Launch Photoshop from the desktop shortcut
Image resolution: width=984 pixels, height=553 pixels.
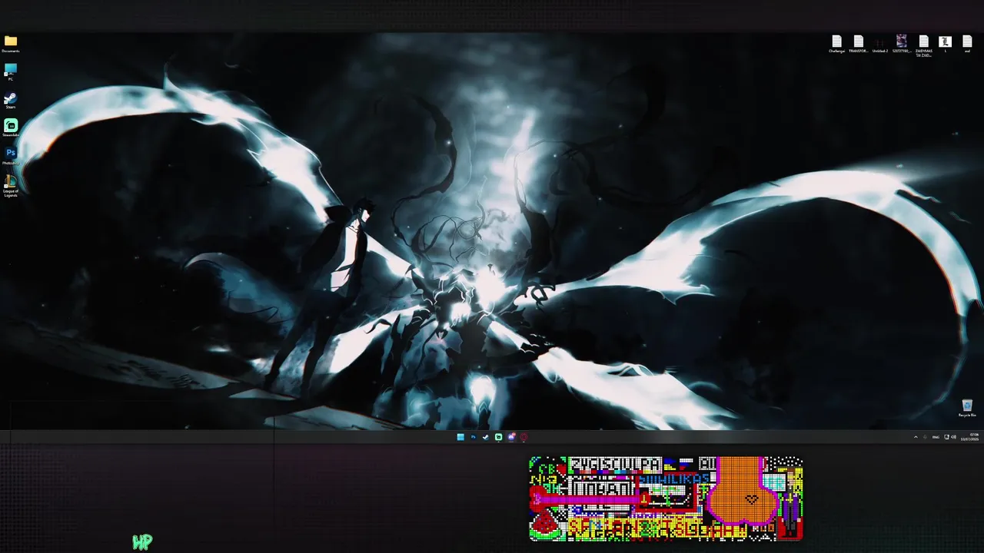pos(11,156)
